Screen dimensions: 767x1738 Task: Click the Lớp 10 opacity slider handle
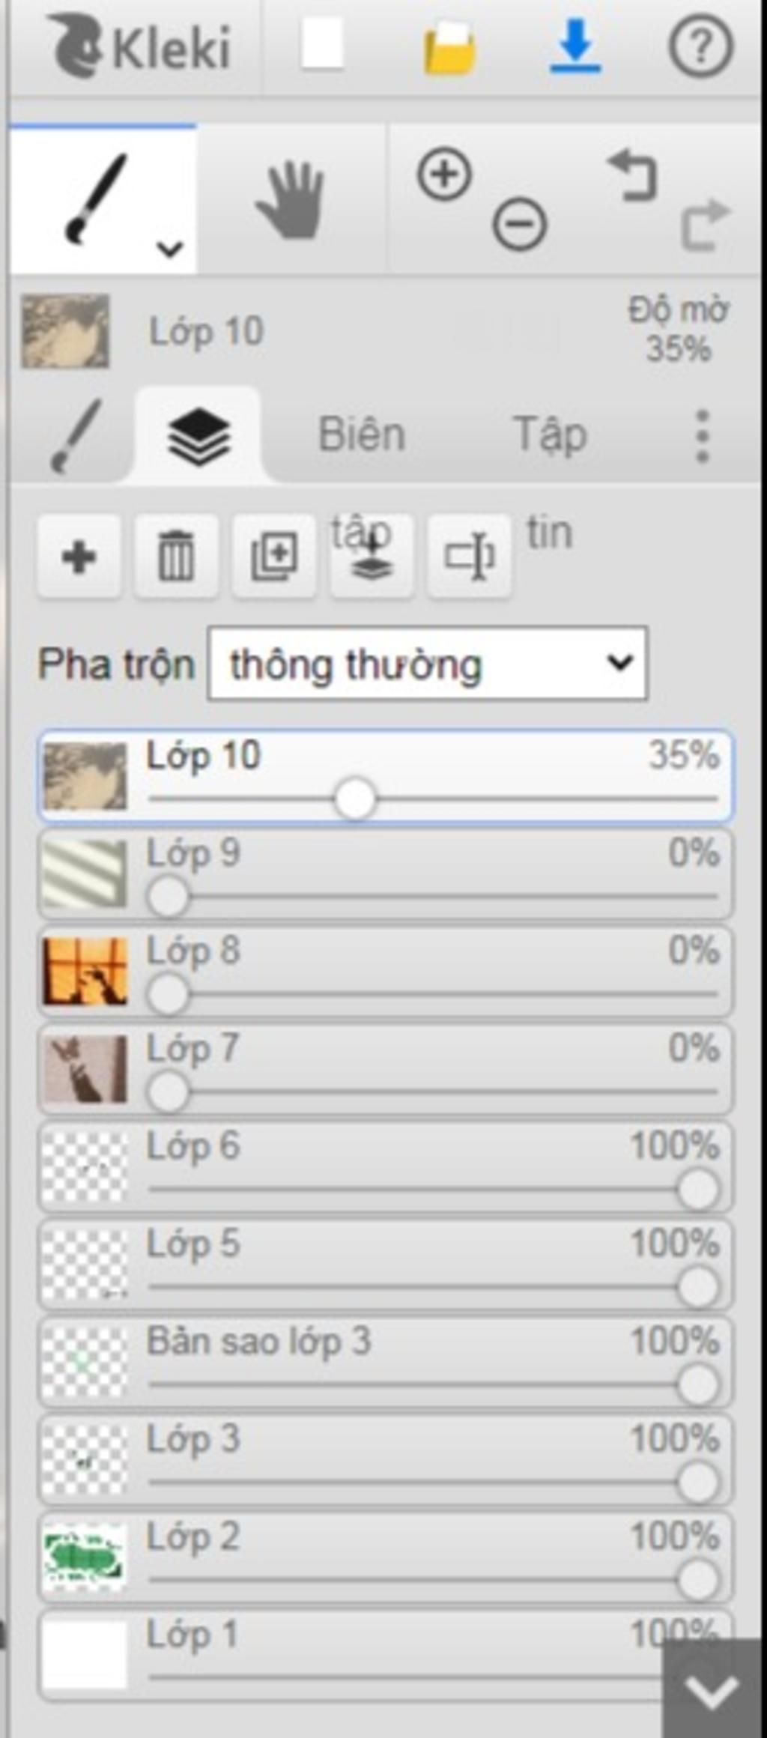(354, 799)
